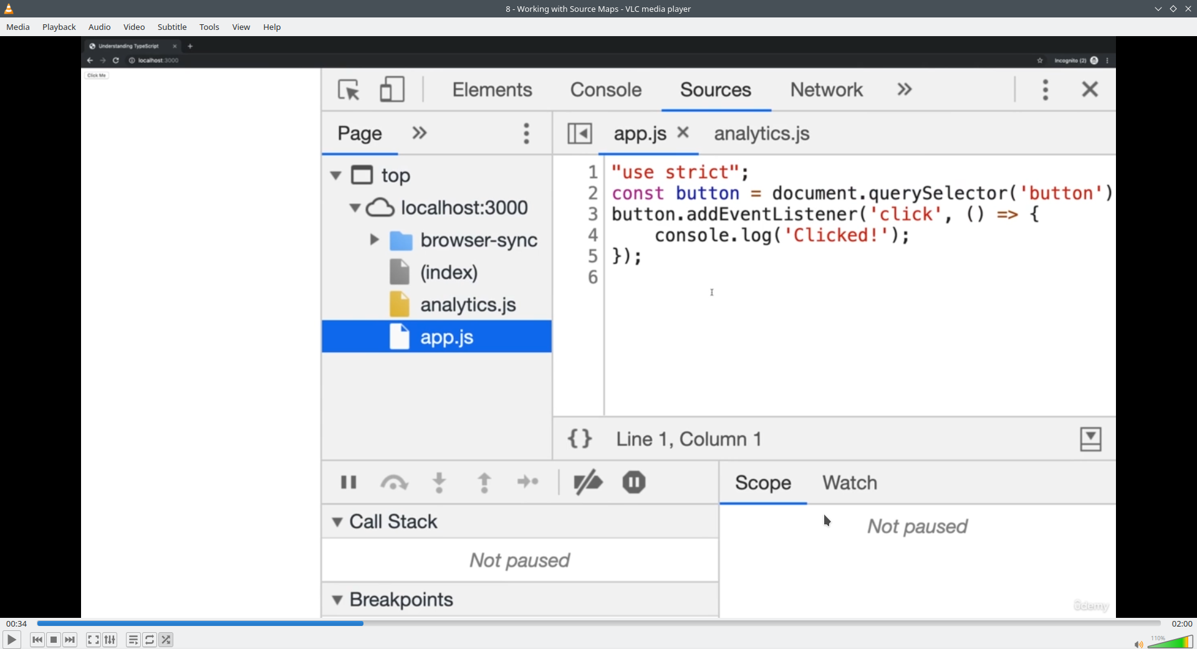
Task: Hide the navigator sidebar icon
Action: click(580, 133)
